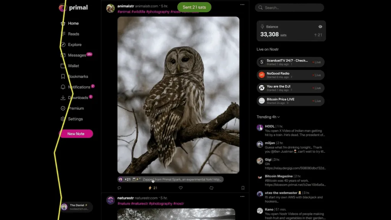Image resolution: width=391 pixels, height=220 pixels.
Task: Open three-dot menu on animalstr post
Action: pos(242,5)
